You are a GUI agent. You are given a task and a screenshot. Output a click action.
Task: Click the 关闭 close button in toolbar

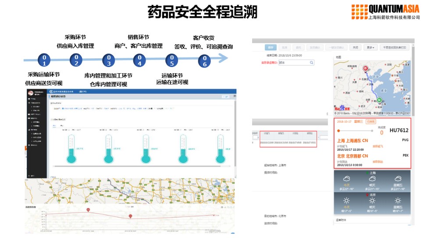click(355, 47)
